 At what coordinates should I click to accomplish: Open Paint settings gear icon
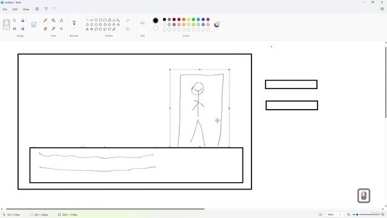[382, 9]
